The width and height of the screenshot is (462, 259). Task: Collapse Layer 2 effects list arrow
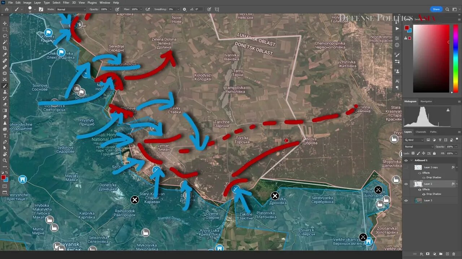457,184
